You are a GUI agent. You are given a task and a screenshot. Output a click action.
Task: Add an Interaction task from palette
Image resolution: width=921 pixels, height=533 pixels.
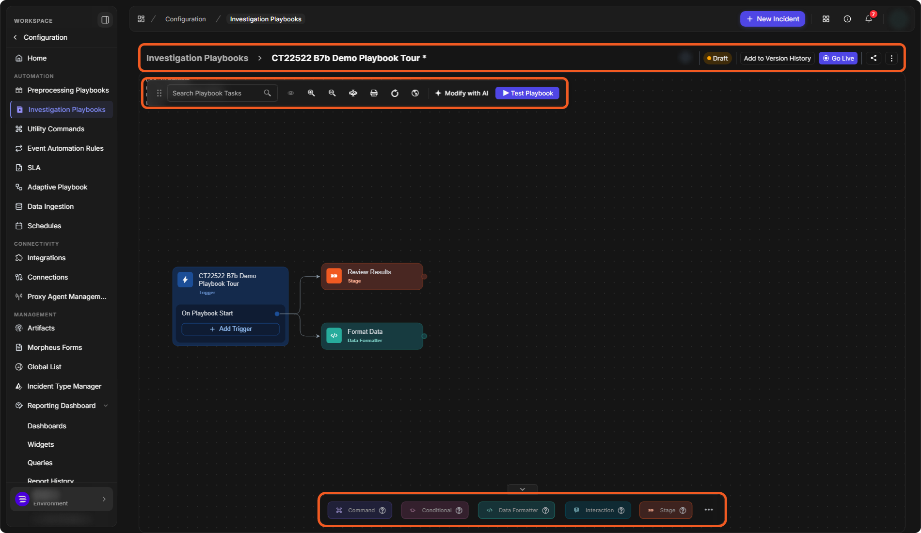pos(597,510)
